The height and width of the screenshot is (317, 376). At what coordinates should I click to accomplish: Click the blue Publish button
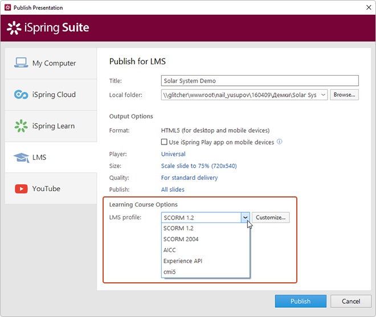coord(301,301)
